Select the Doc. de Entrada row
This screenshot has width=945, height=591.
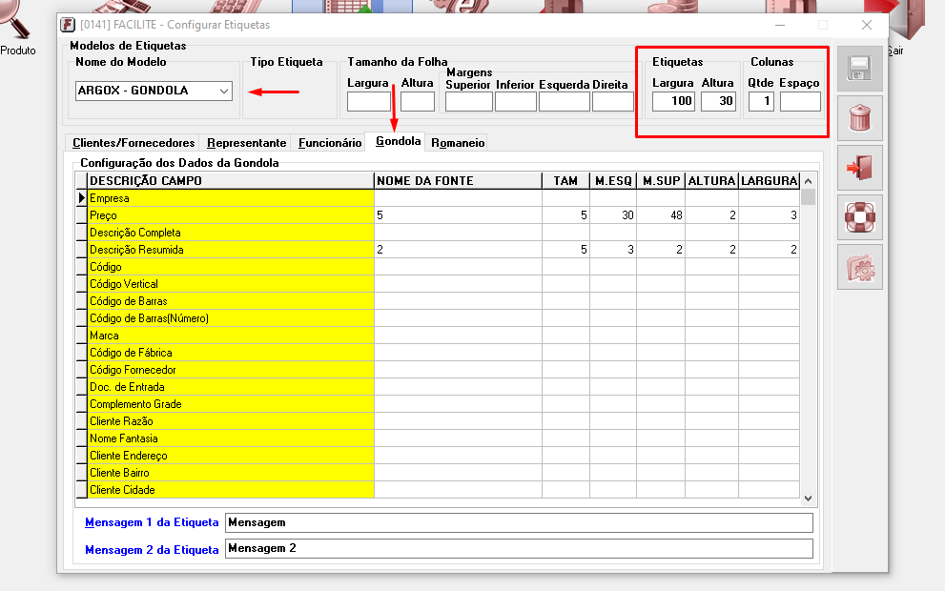pos(438,387)
